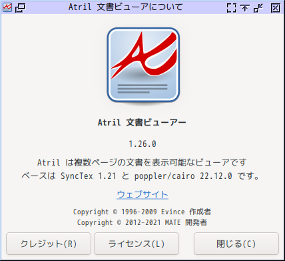The image size is (285, 261).
Task: Close the About dialog with X icon
Action: click(x=276, y=8)
